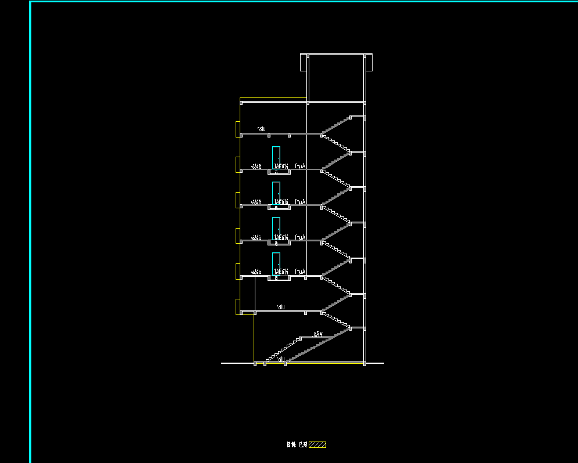
Task: Select the topmost cyan door
Action: [276, 156]
